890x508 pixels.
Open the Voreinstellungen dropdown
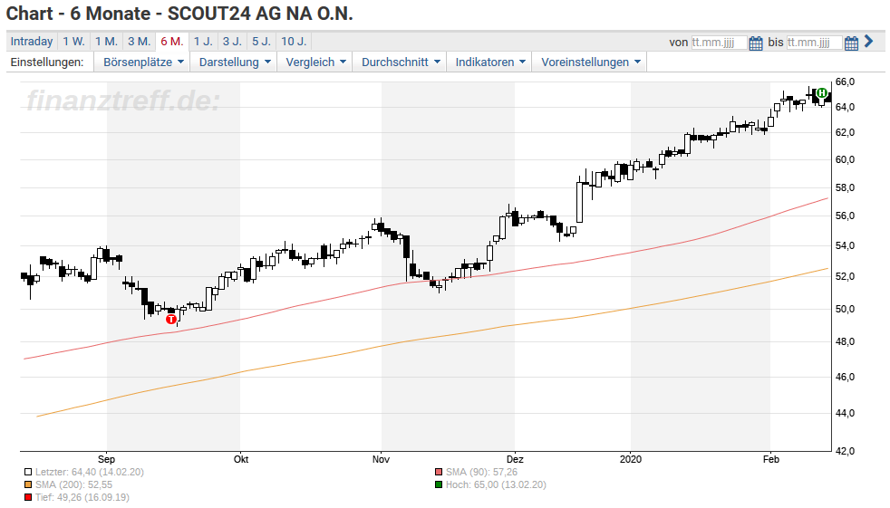590,62
